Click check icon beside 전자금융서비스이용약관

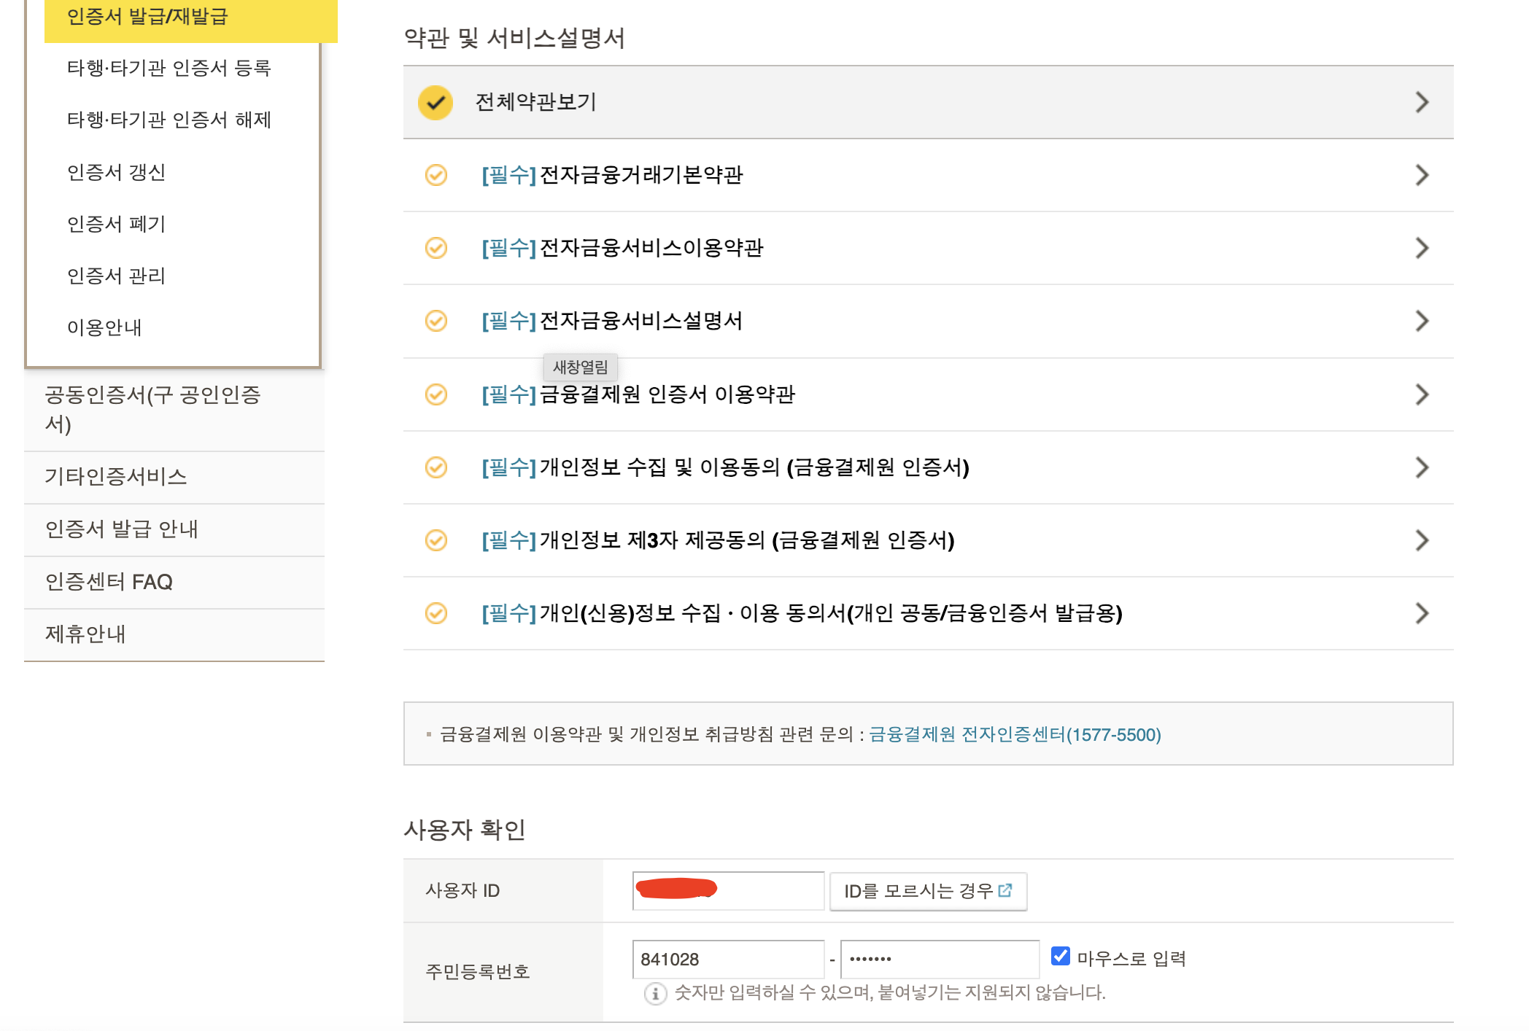(x=436, y=248)
